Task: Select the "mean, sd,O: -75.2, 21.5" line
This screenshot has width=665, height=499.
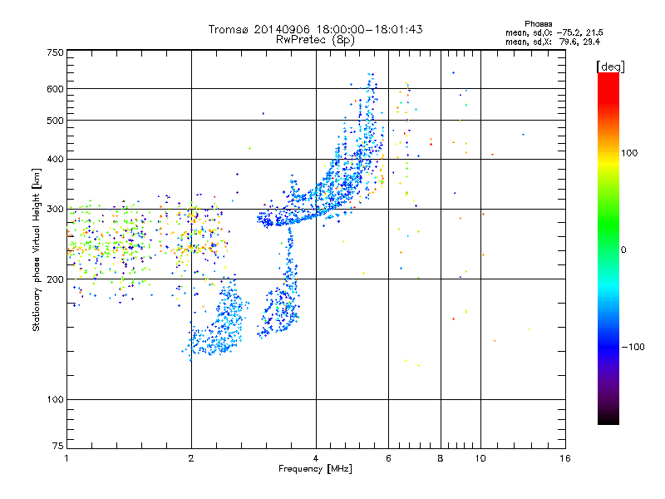Action: pyautogui.click(x=554, y=33)
